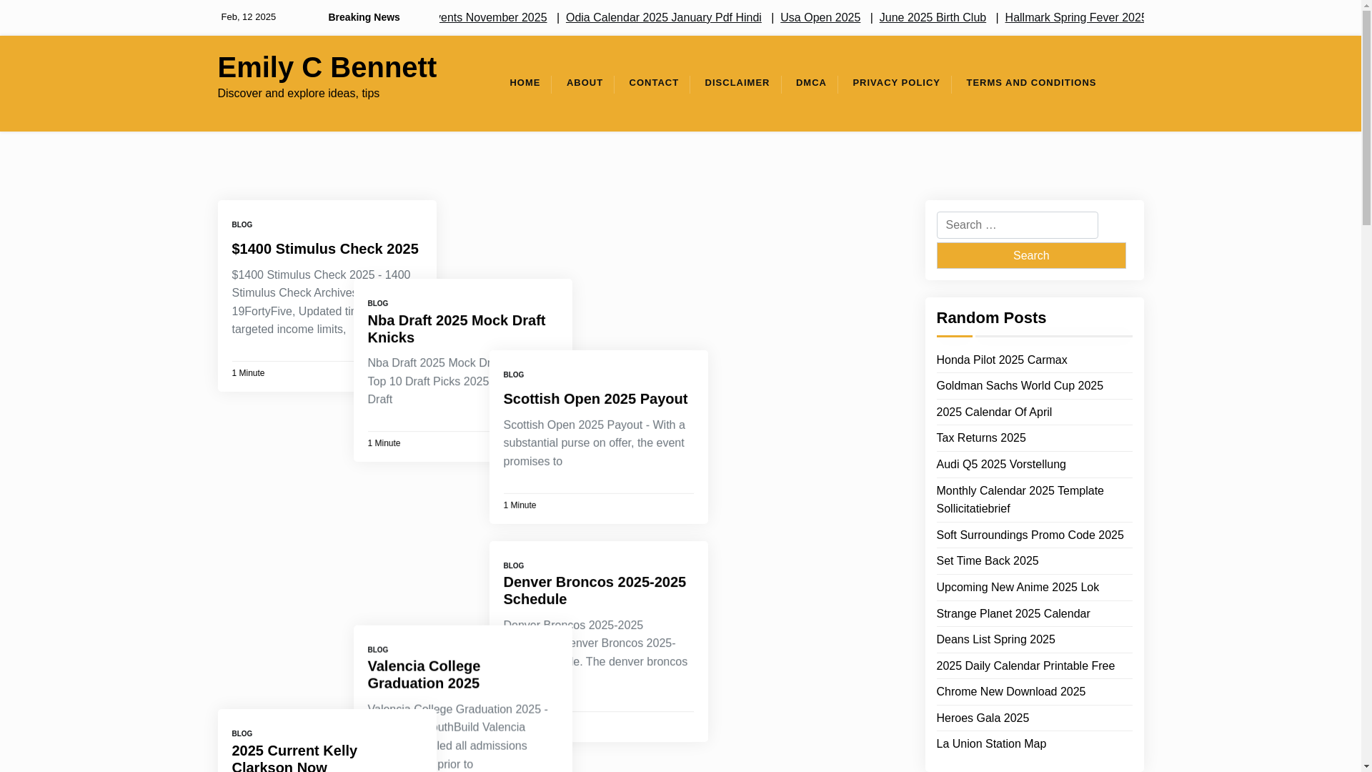Click 1 Minute read time on Nba Draft card

(384, 443)
